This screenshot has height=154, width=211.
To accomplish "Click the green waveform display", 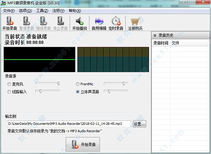I will click(x=39, y=59).
